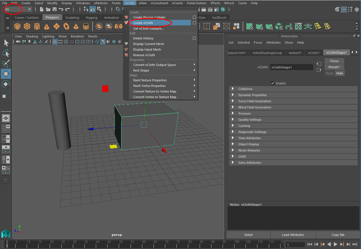Open render settings clapperboard gear icon

tap(217, 9)
